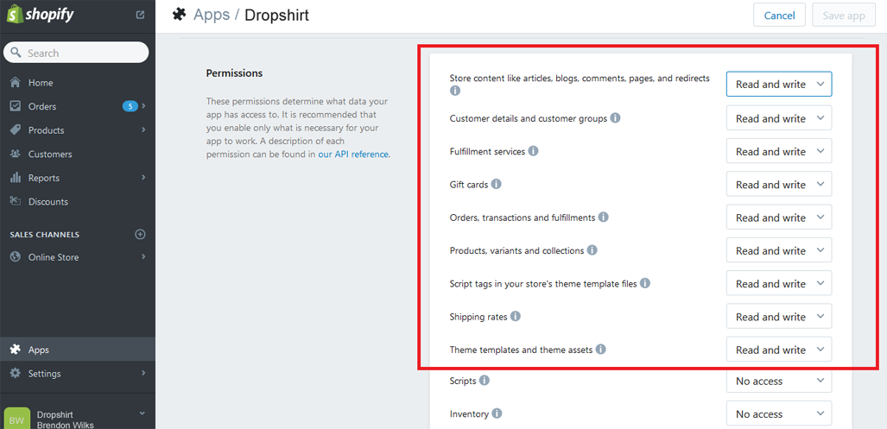Open store in new window icon

coord(140,16)
